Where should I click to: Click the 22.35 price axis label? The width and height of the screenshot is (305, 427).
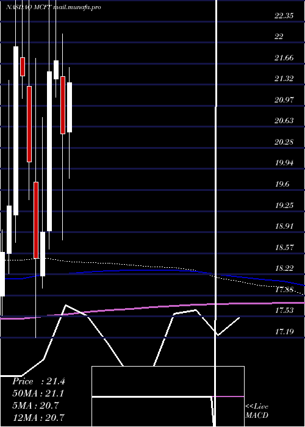point(284,16)
